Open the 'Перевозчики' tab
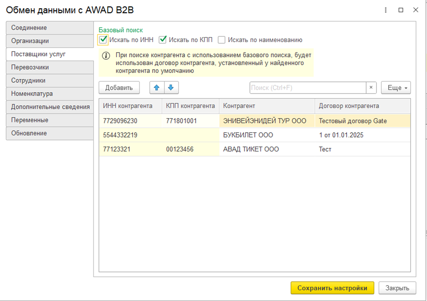Viewport: 427px width, 301px height. pos(50,67)
